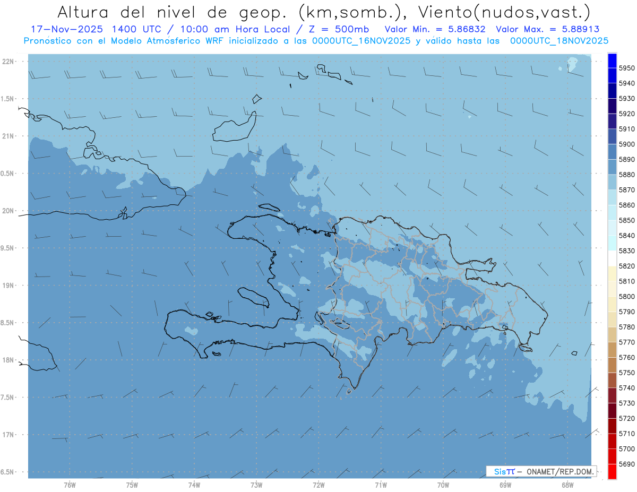
Task: Click the legend value '5740'
Action: click(627, 388)
